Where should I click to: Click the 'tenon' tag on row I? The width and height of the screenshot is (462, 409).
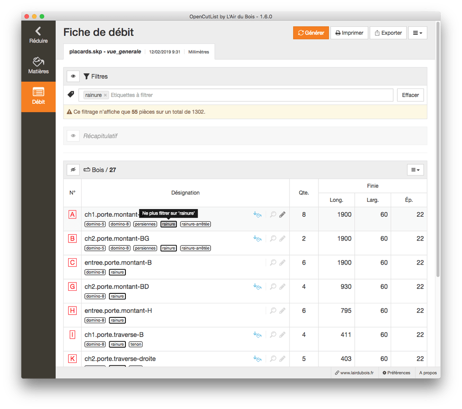tap(136, 344)
